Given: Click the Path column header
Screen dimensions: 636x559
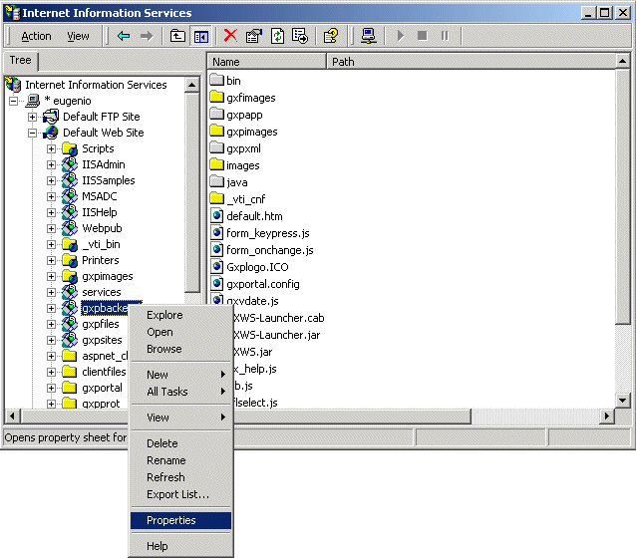Looking at the screenshot, I should [471, 62].
